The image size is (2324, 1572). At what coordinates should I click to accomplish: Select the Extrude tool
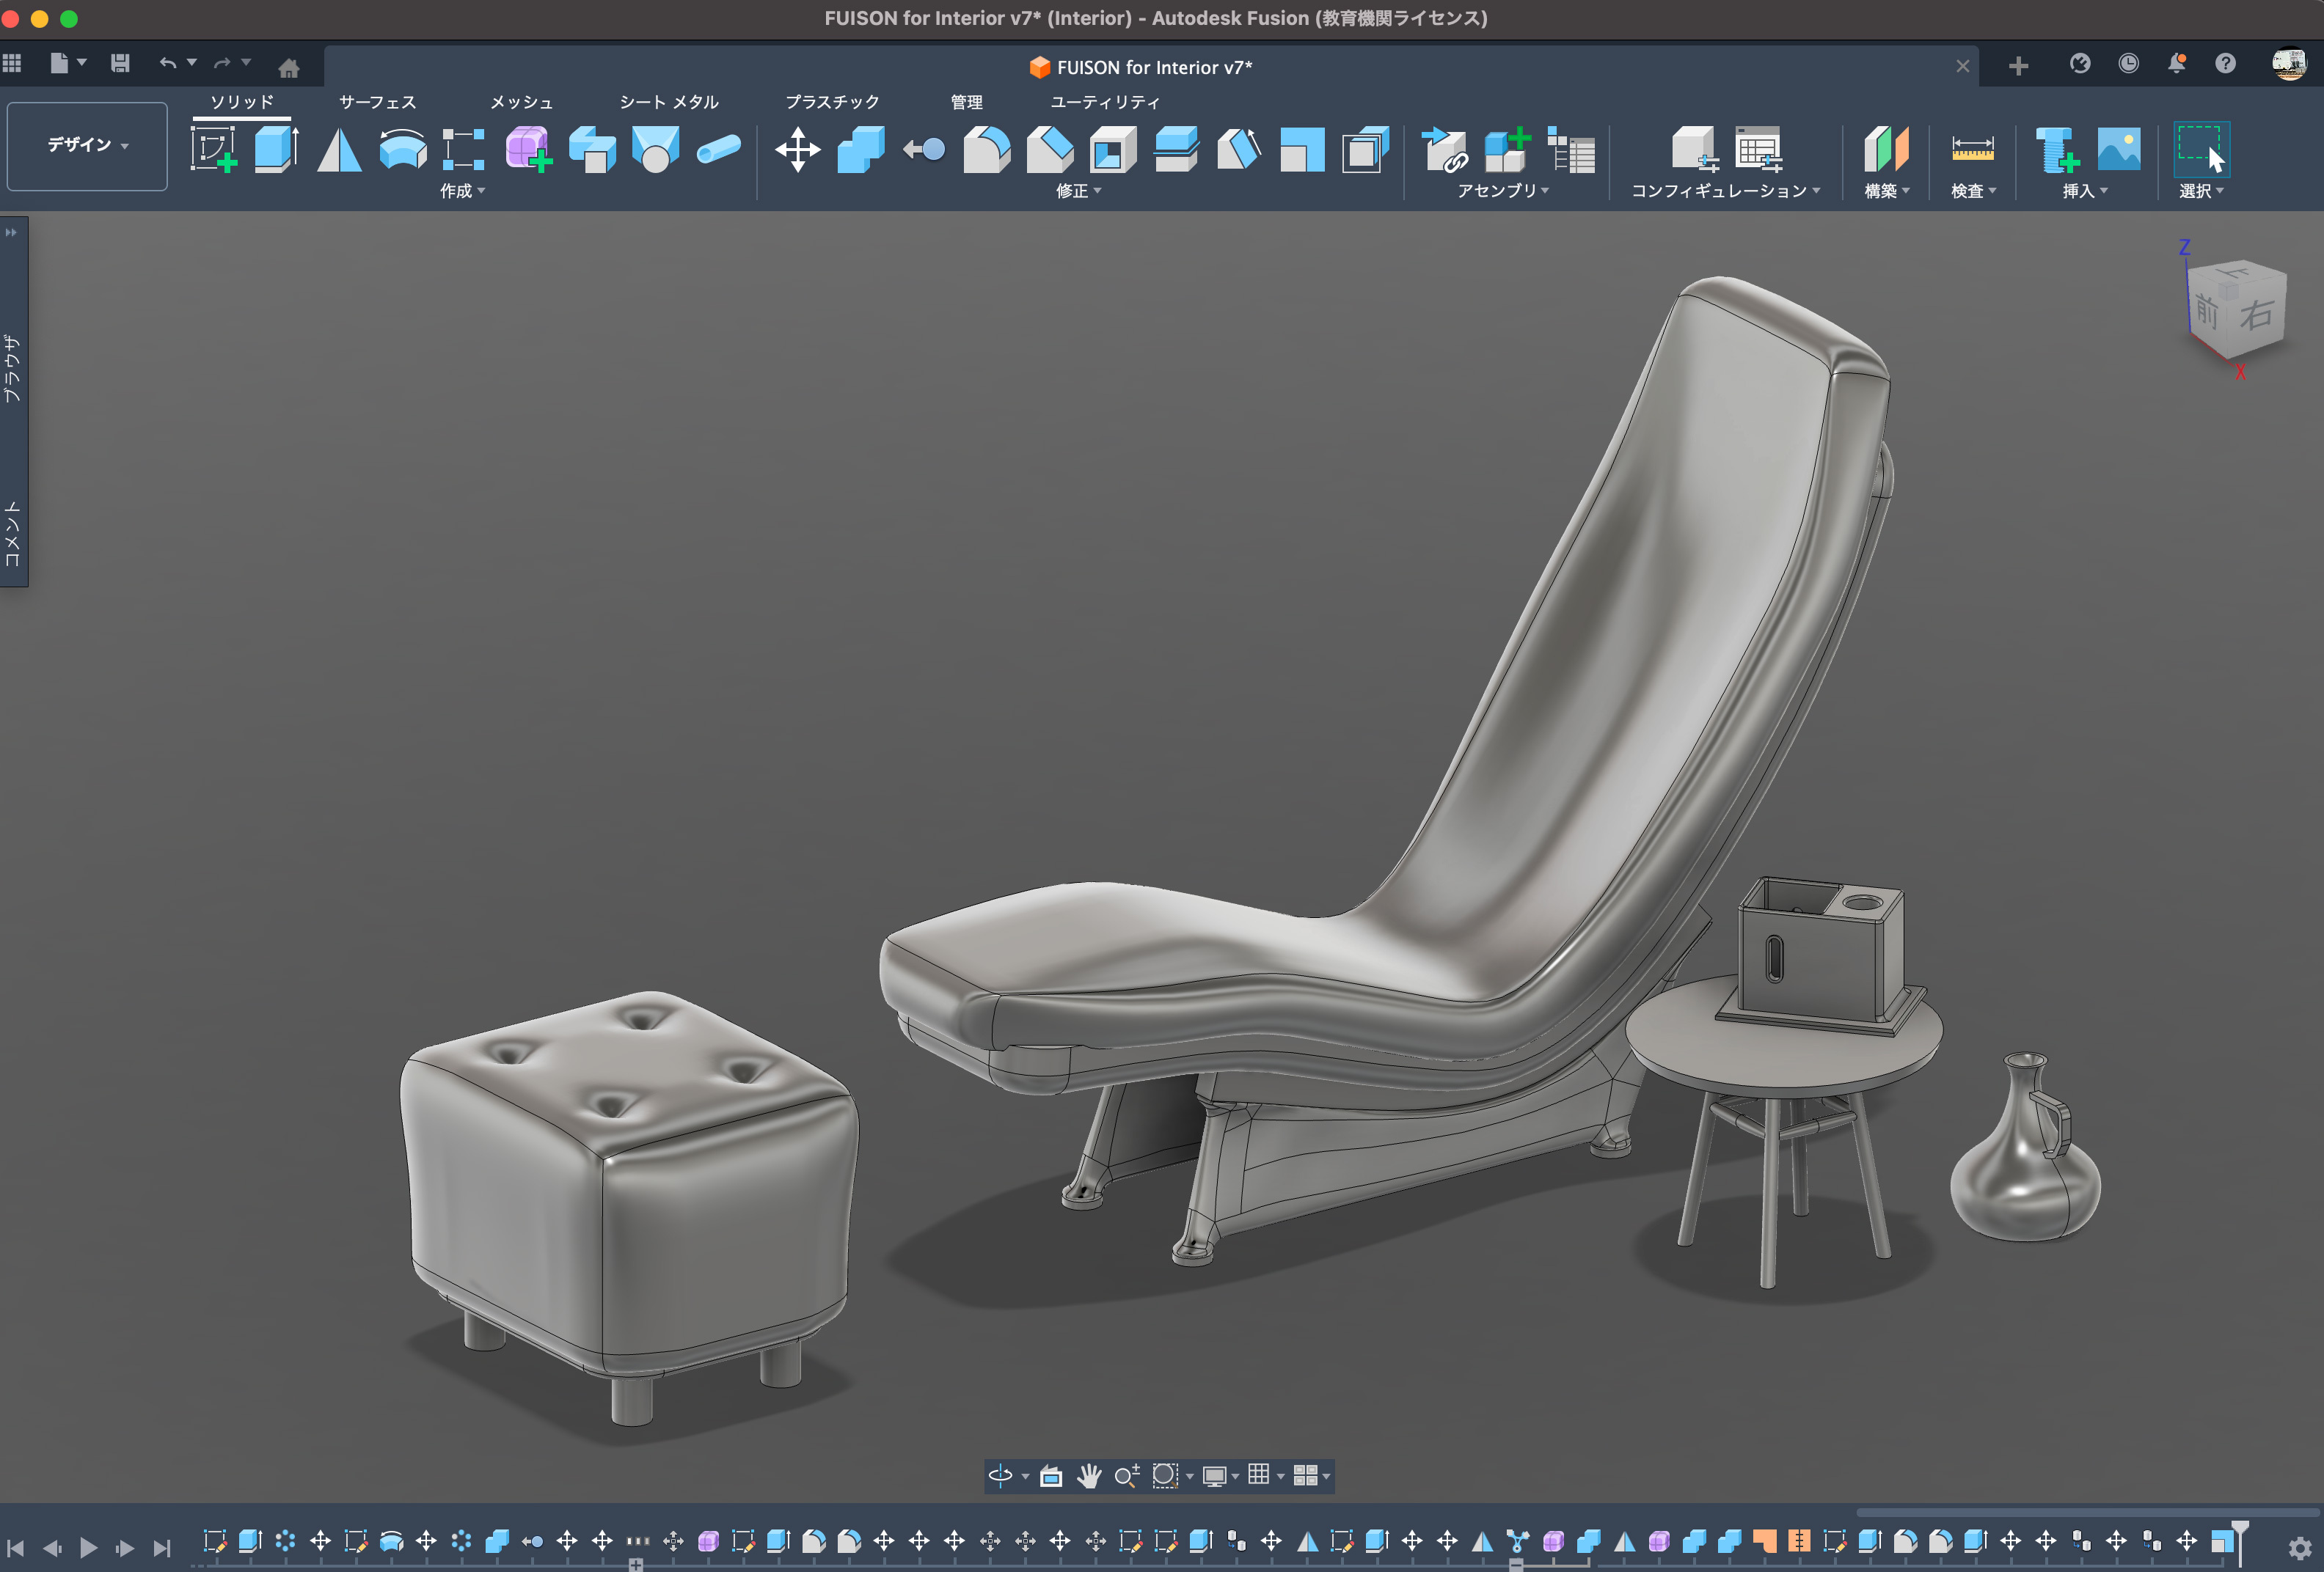tap(276, 149)
